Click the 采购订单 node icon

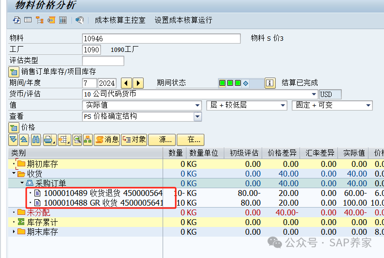point(30,183)
